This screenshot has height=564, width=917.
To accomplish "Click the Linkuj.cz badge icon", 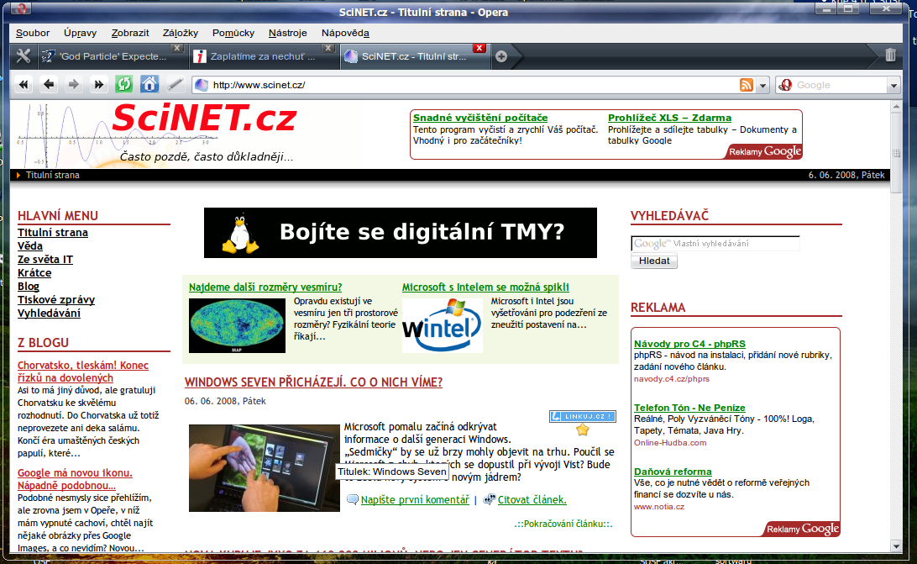I will coord(582,416).
